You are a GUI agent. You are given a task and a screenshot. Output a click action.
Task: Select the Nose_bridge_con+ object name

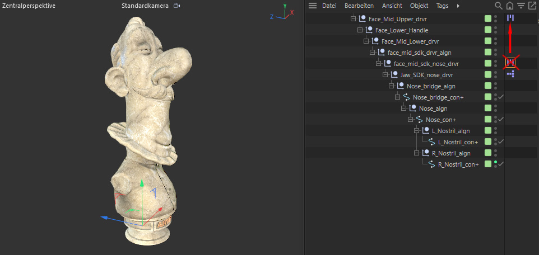pos(438,97)
